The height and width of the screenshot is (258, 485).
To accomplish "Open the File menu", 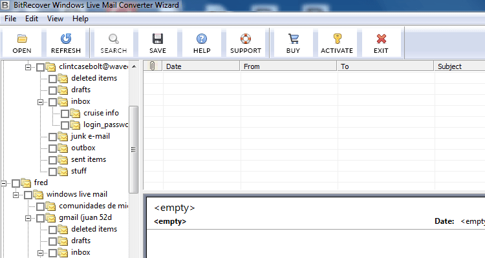I will point(10,19).
